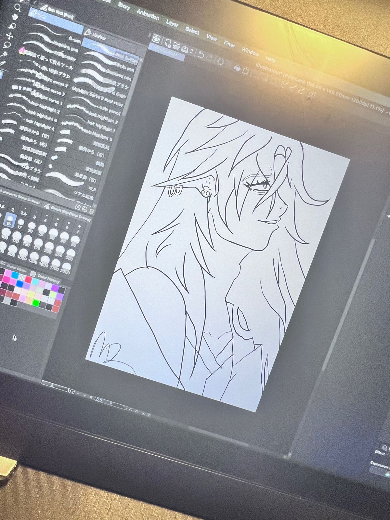Choose brush size 50 preset

tap(75, 241)
